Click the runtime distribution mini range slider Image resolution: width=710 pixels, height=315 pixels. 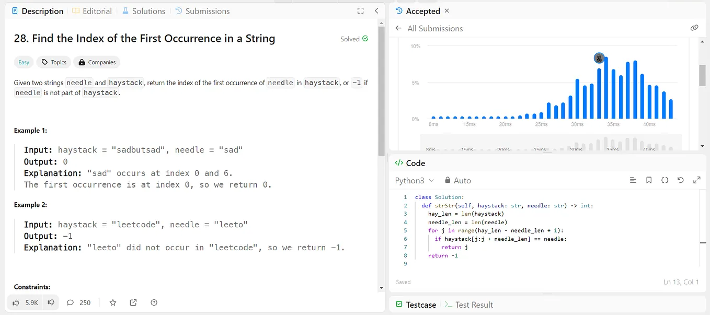pyautogui.click(x=551, y=143)
